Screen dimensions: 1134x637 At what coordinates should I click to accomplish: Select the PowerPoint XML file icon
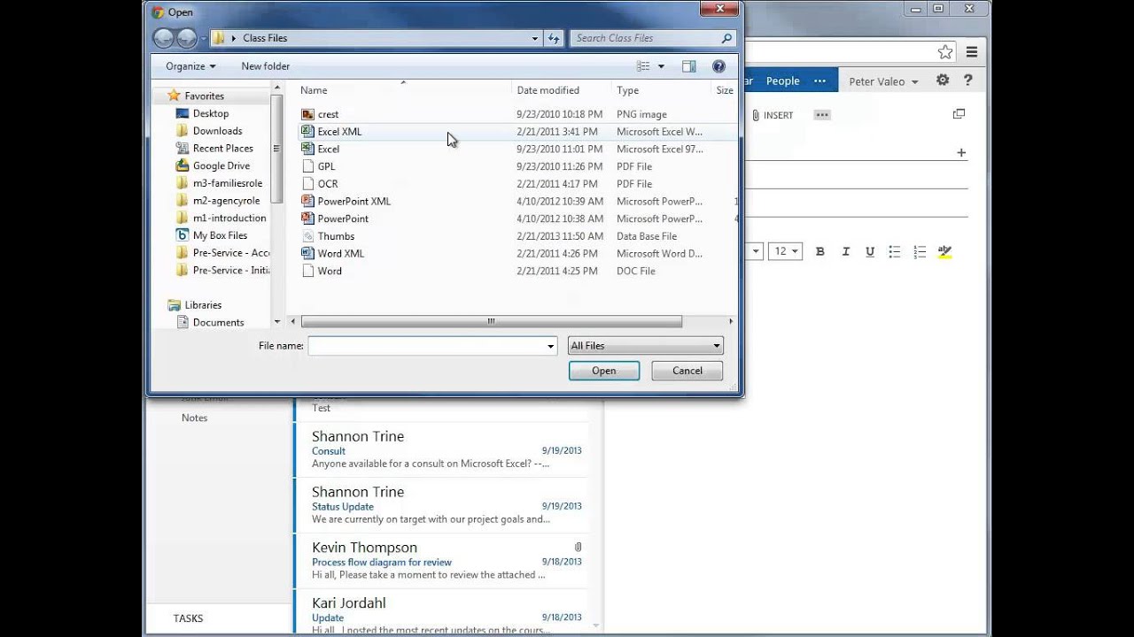coord(307,201)
